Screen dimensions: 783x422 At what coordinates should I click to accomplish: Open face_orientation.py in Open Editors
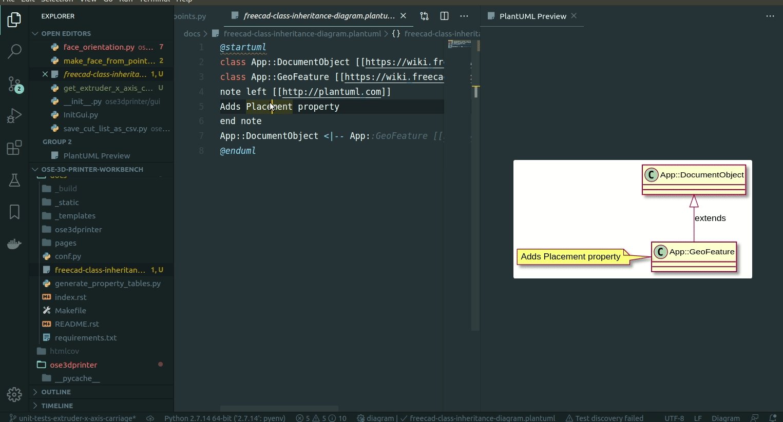(101, 47)
